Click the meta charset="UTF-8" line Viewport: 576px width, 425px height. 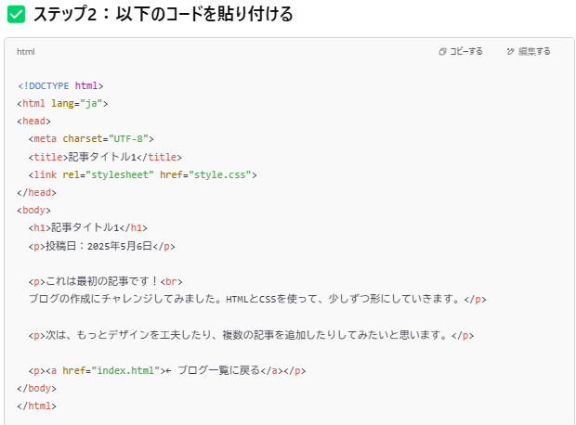tap(91, 139)
